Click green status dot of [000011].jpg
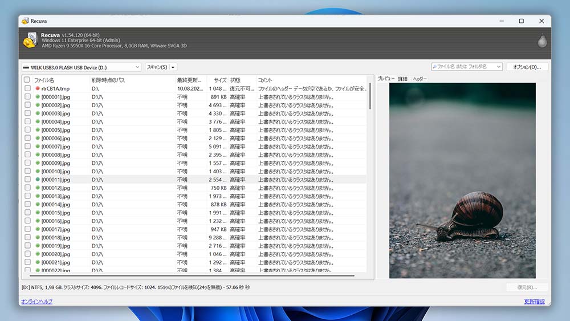The image size is (570, 321). pos(38,179)
